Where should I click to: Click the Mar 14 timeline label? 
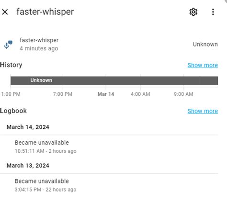[106, 94]
